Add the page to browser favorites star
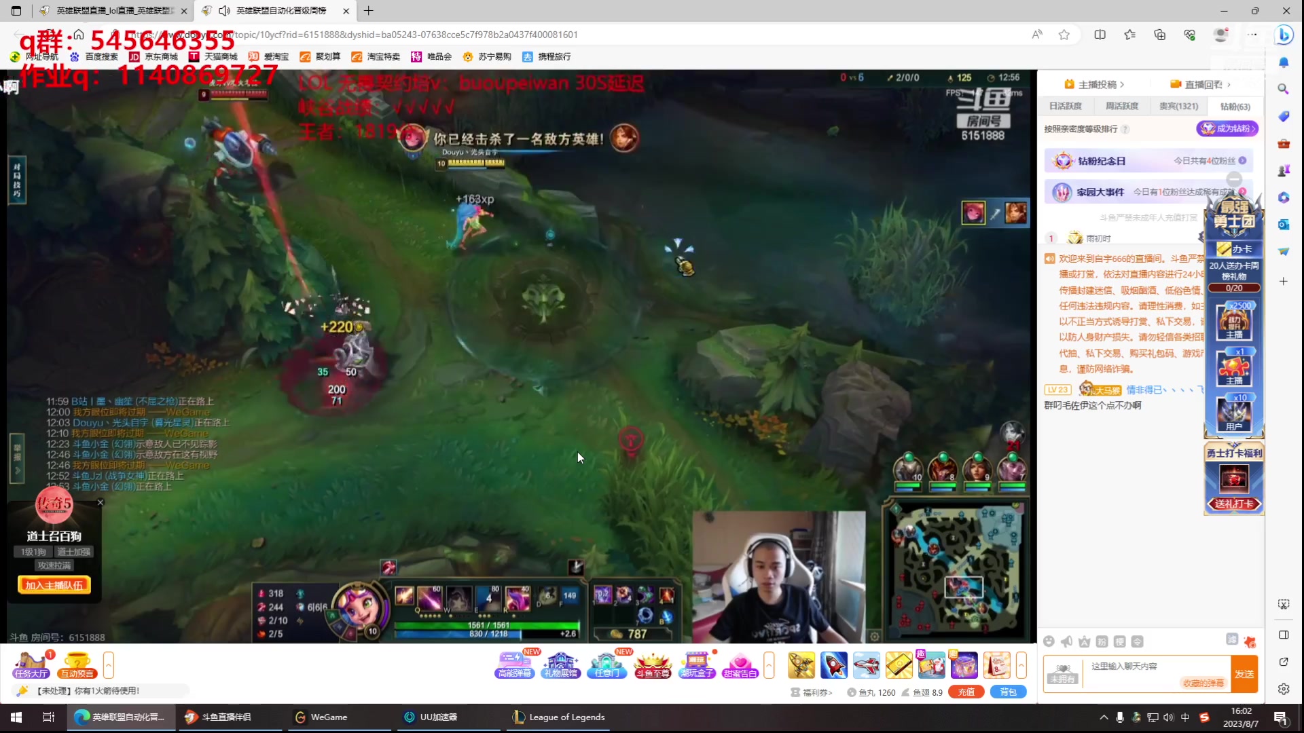This screenshot has height=733, width=1304. pyautogui.click(x=1064, y=35)
